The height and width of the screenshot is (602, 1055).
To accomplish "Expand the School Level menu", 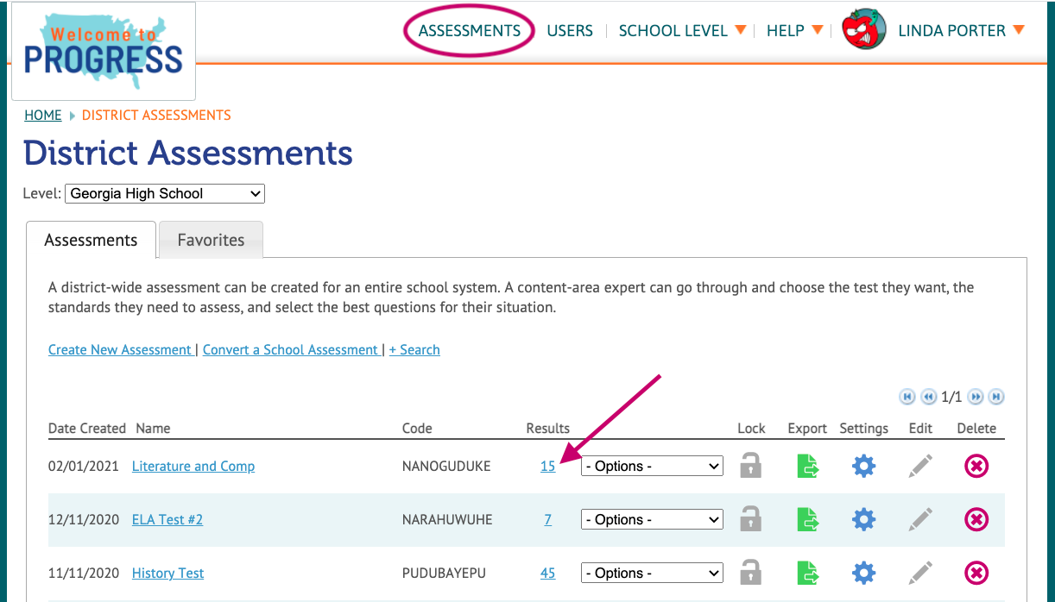I will [x=682, y=30].
